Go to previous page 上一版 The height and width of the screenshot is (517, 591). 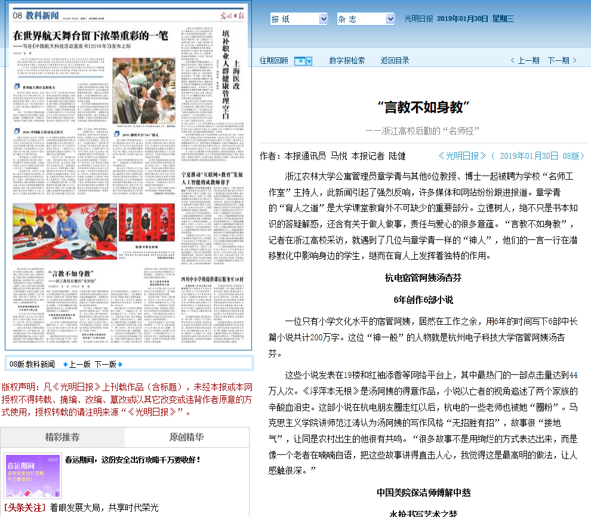pos(80,364)
